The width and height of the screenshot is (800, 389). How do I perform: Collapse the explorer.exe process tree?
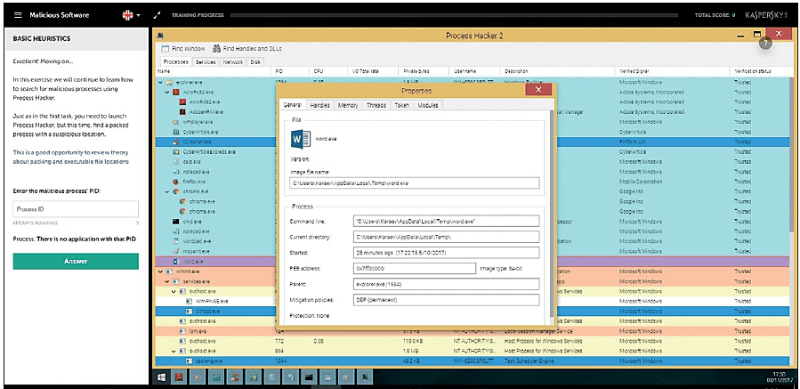click(x=161, y=82)
